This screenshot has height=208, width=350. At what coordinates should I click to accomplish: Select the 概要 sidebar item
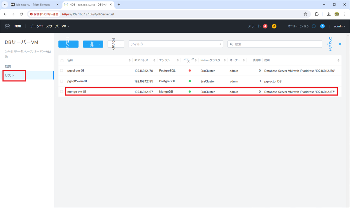8,66
